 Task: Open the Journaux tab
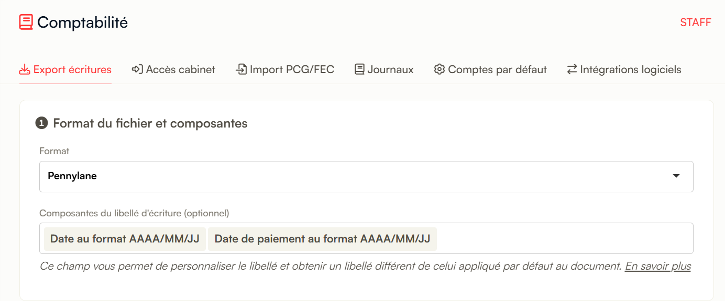click(384, 70)
